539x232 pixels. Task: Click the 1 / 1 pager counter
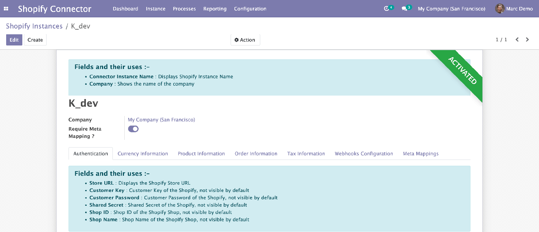[x=501, y=40]
